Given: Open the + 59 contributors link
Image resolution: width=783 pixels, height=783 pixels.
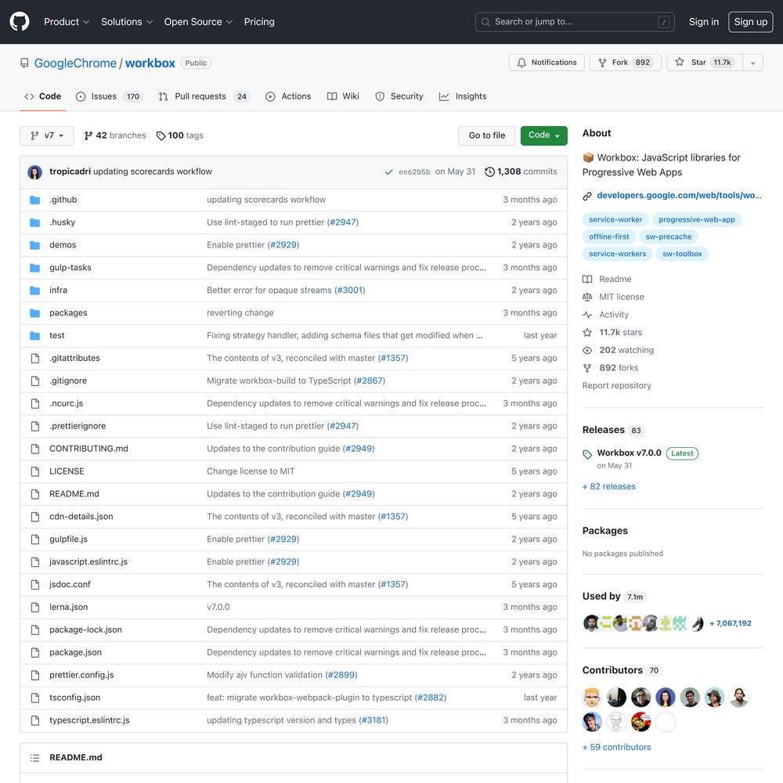Looking at the screenshot, I should coord(617,747).
